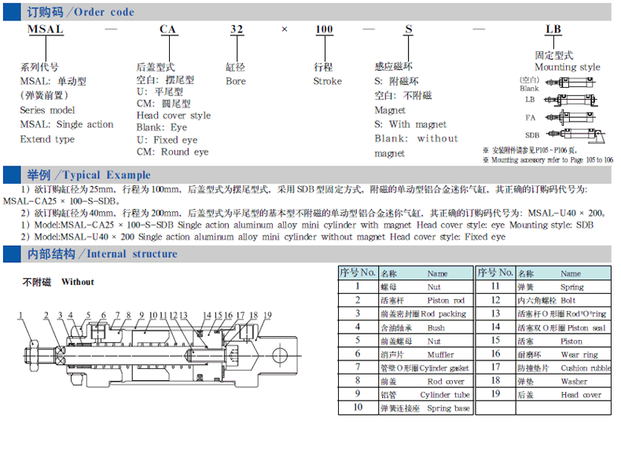Click the 'Bolt' table cell

(563, 300)
